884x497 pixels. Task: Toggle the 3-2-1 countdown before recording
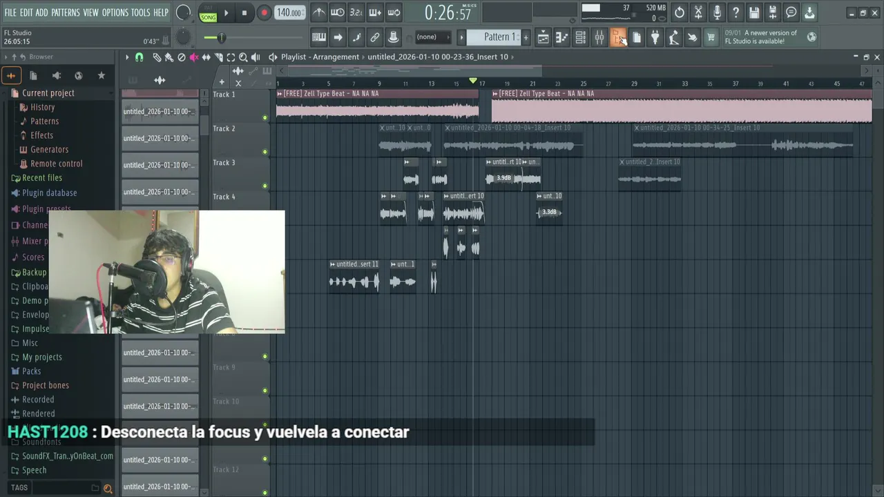click(356, 12)
